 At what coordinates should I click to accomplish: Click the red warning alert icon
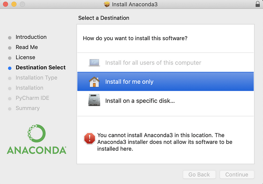[89, 138]
